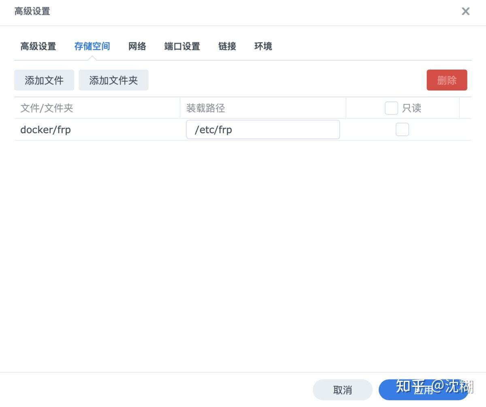Stay on the 存储空间 tab
Viewport: 486px width, 407px height.
pos(92,46)
